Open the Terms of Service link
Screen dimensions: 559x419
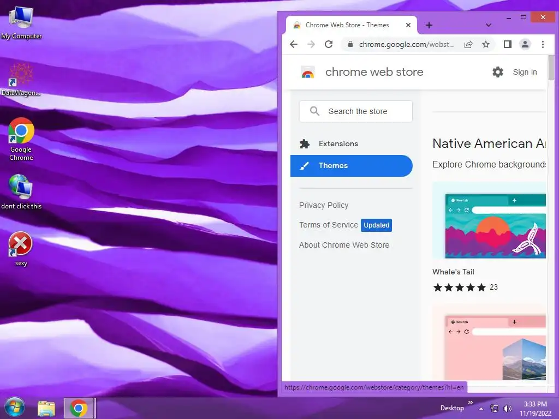328,225
